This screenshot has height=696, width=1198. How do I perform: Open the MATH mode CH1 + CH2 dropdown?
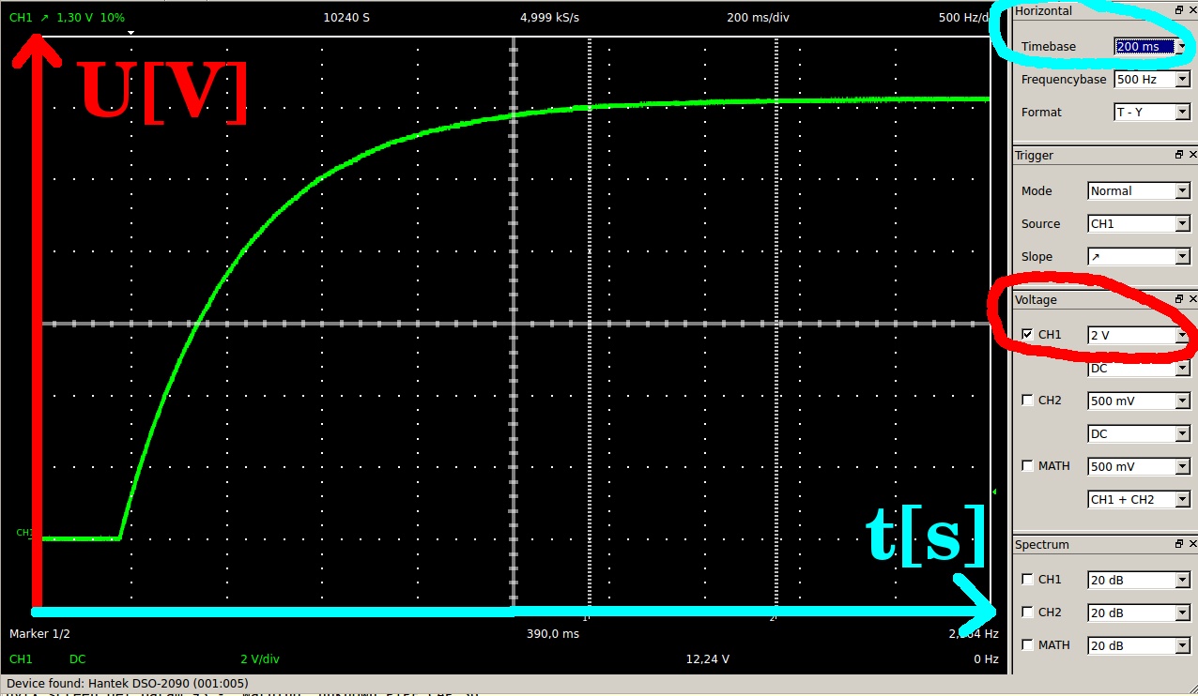[x=1138, y=499]
